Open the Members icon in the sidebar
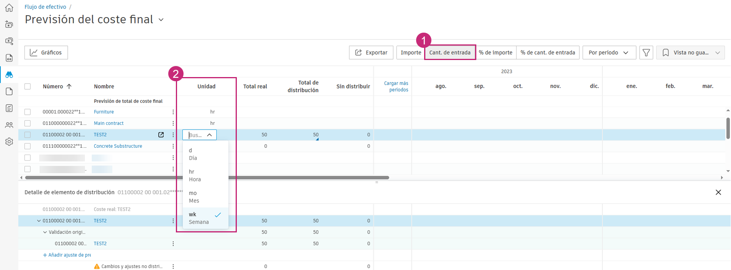Image resolution: width=731 pixels, height=270 pixels. coord(9,125)
